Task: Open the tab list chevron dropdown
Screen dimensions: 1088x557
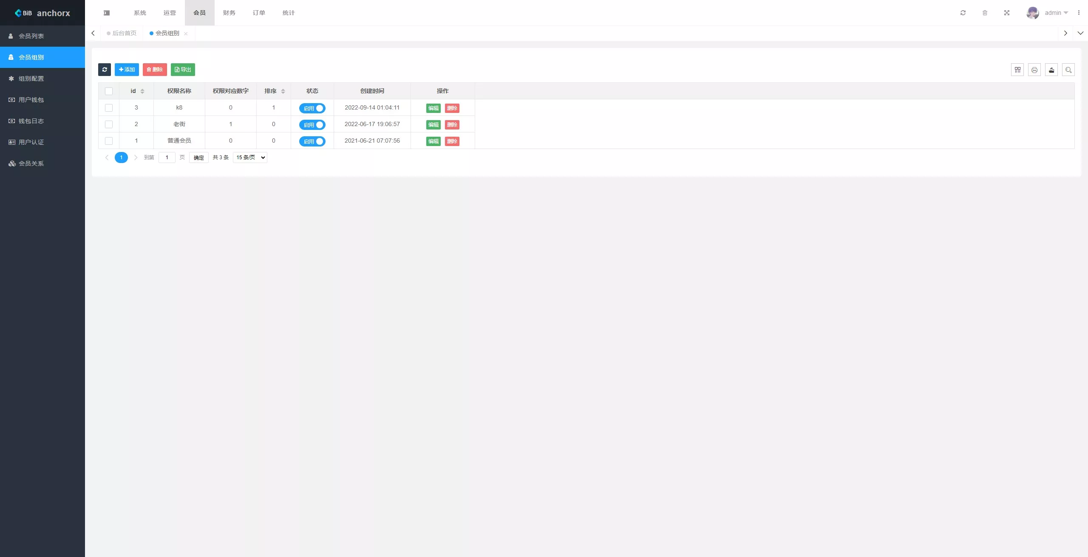Action: 1080,33
